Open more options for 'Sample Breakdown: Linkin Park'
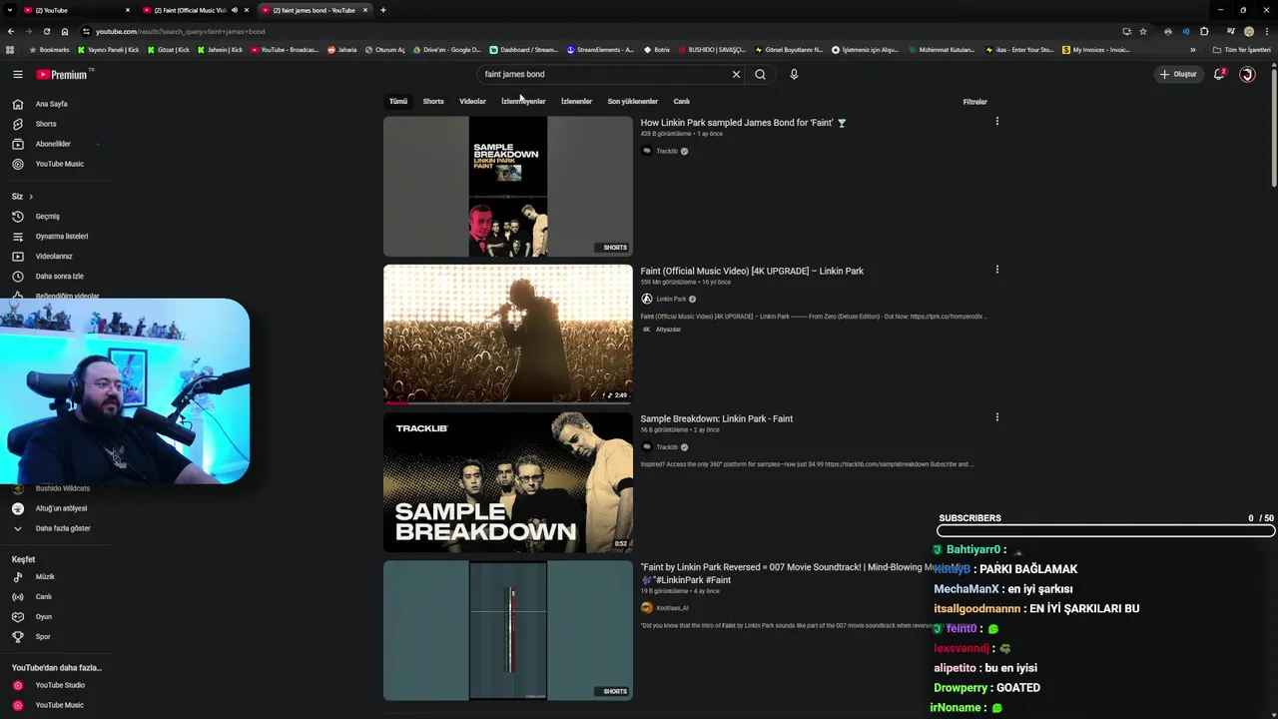1278x719 pixels. pos(996,416)
